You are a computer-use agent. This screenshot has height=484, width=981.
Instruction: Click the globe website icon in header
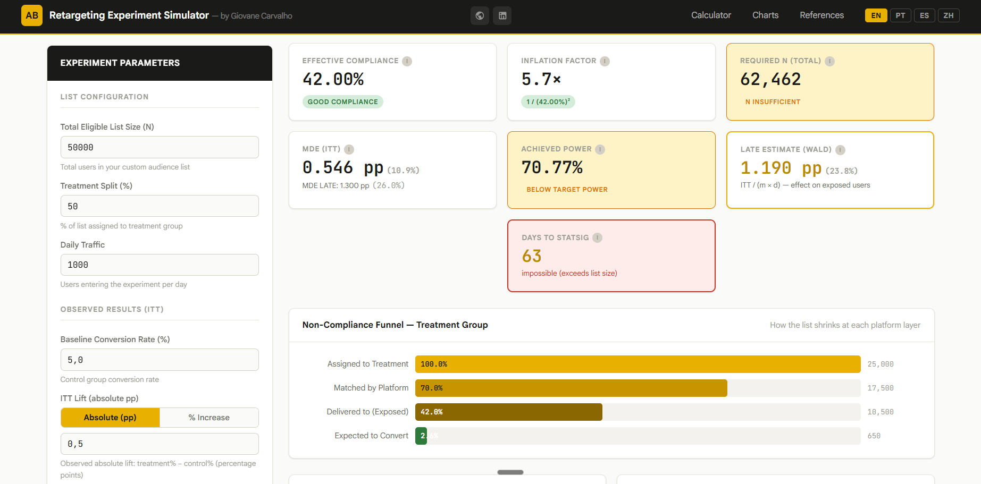click(x=480, y=16)
